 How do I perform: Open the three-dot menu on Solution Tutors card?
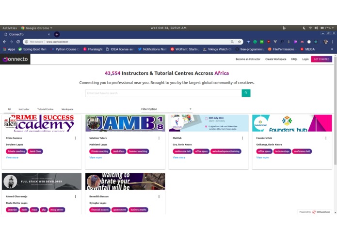(x=159, y=138)
